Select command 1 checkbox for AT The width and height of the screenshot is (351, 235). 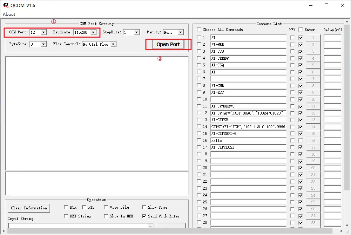(x=199, y=38)
